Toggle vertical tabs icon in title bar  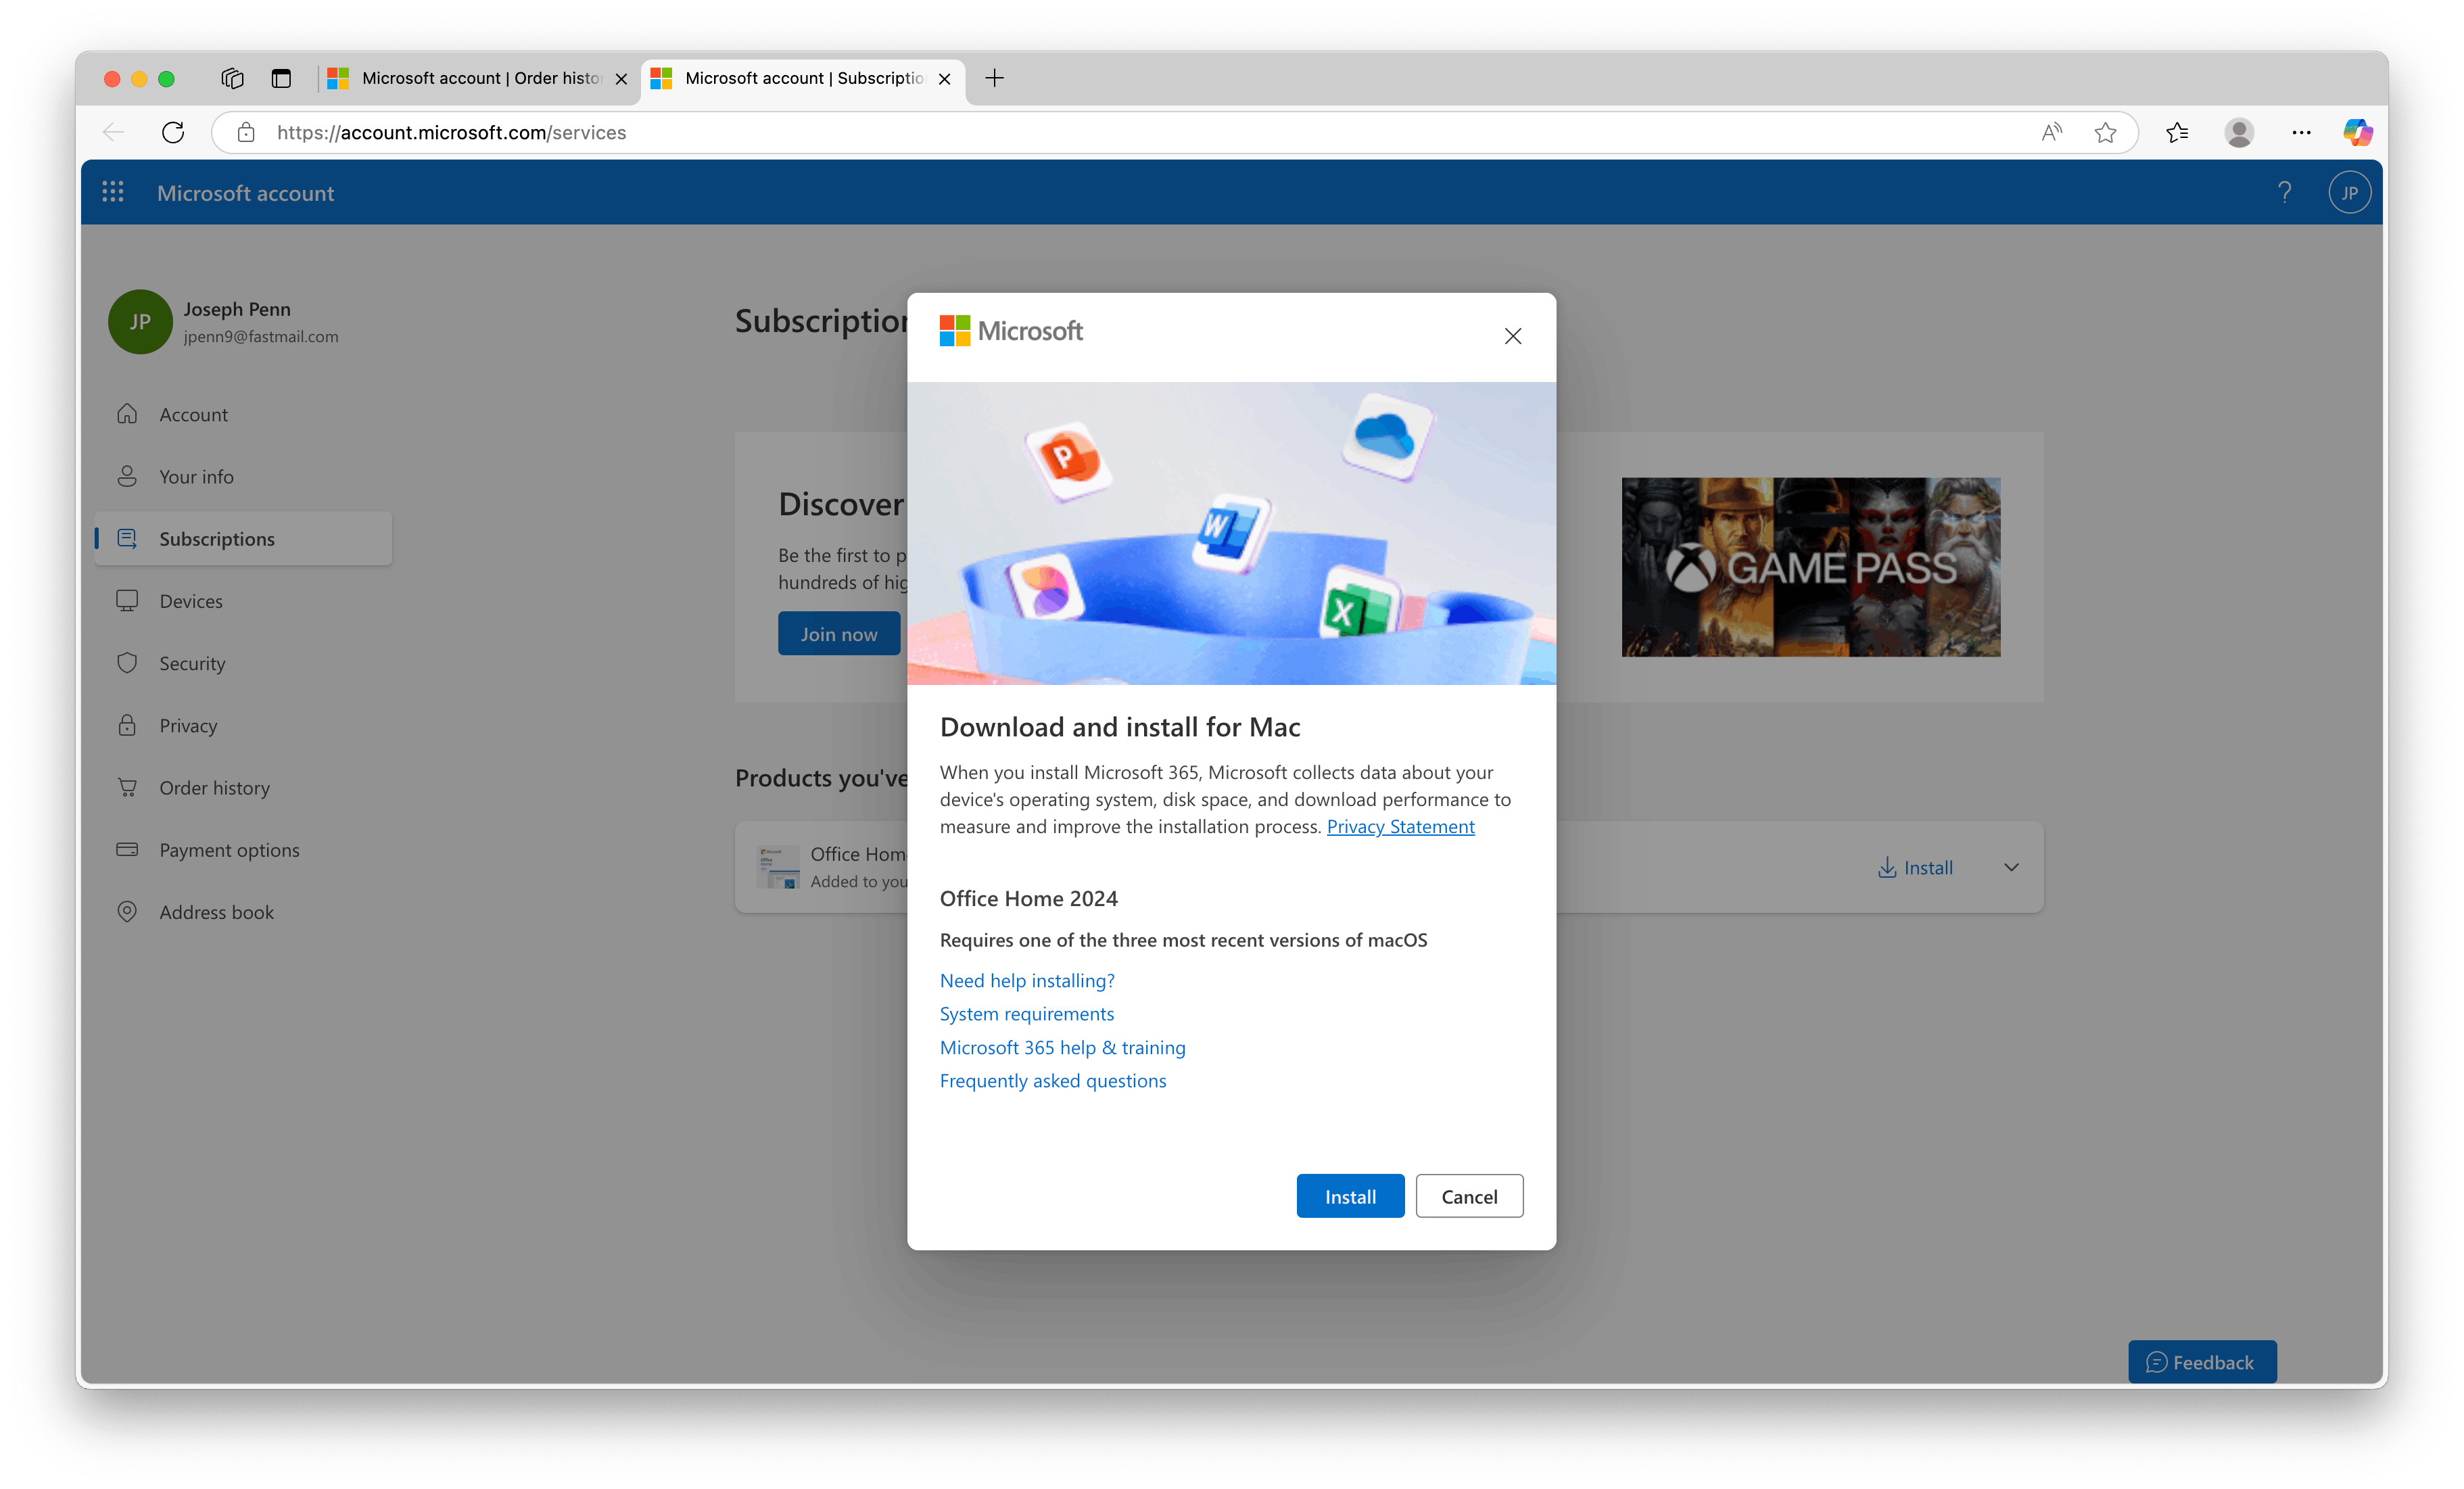(x=281, y=78)
